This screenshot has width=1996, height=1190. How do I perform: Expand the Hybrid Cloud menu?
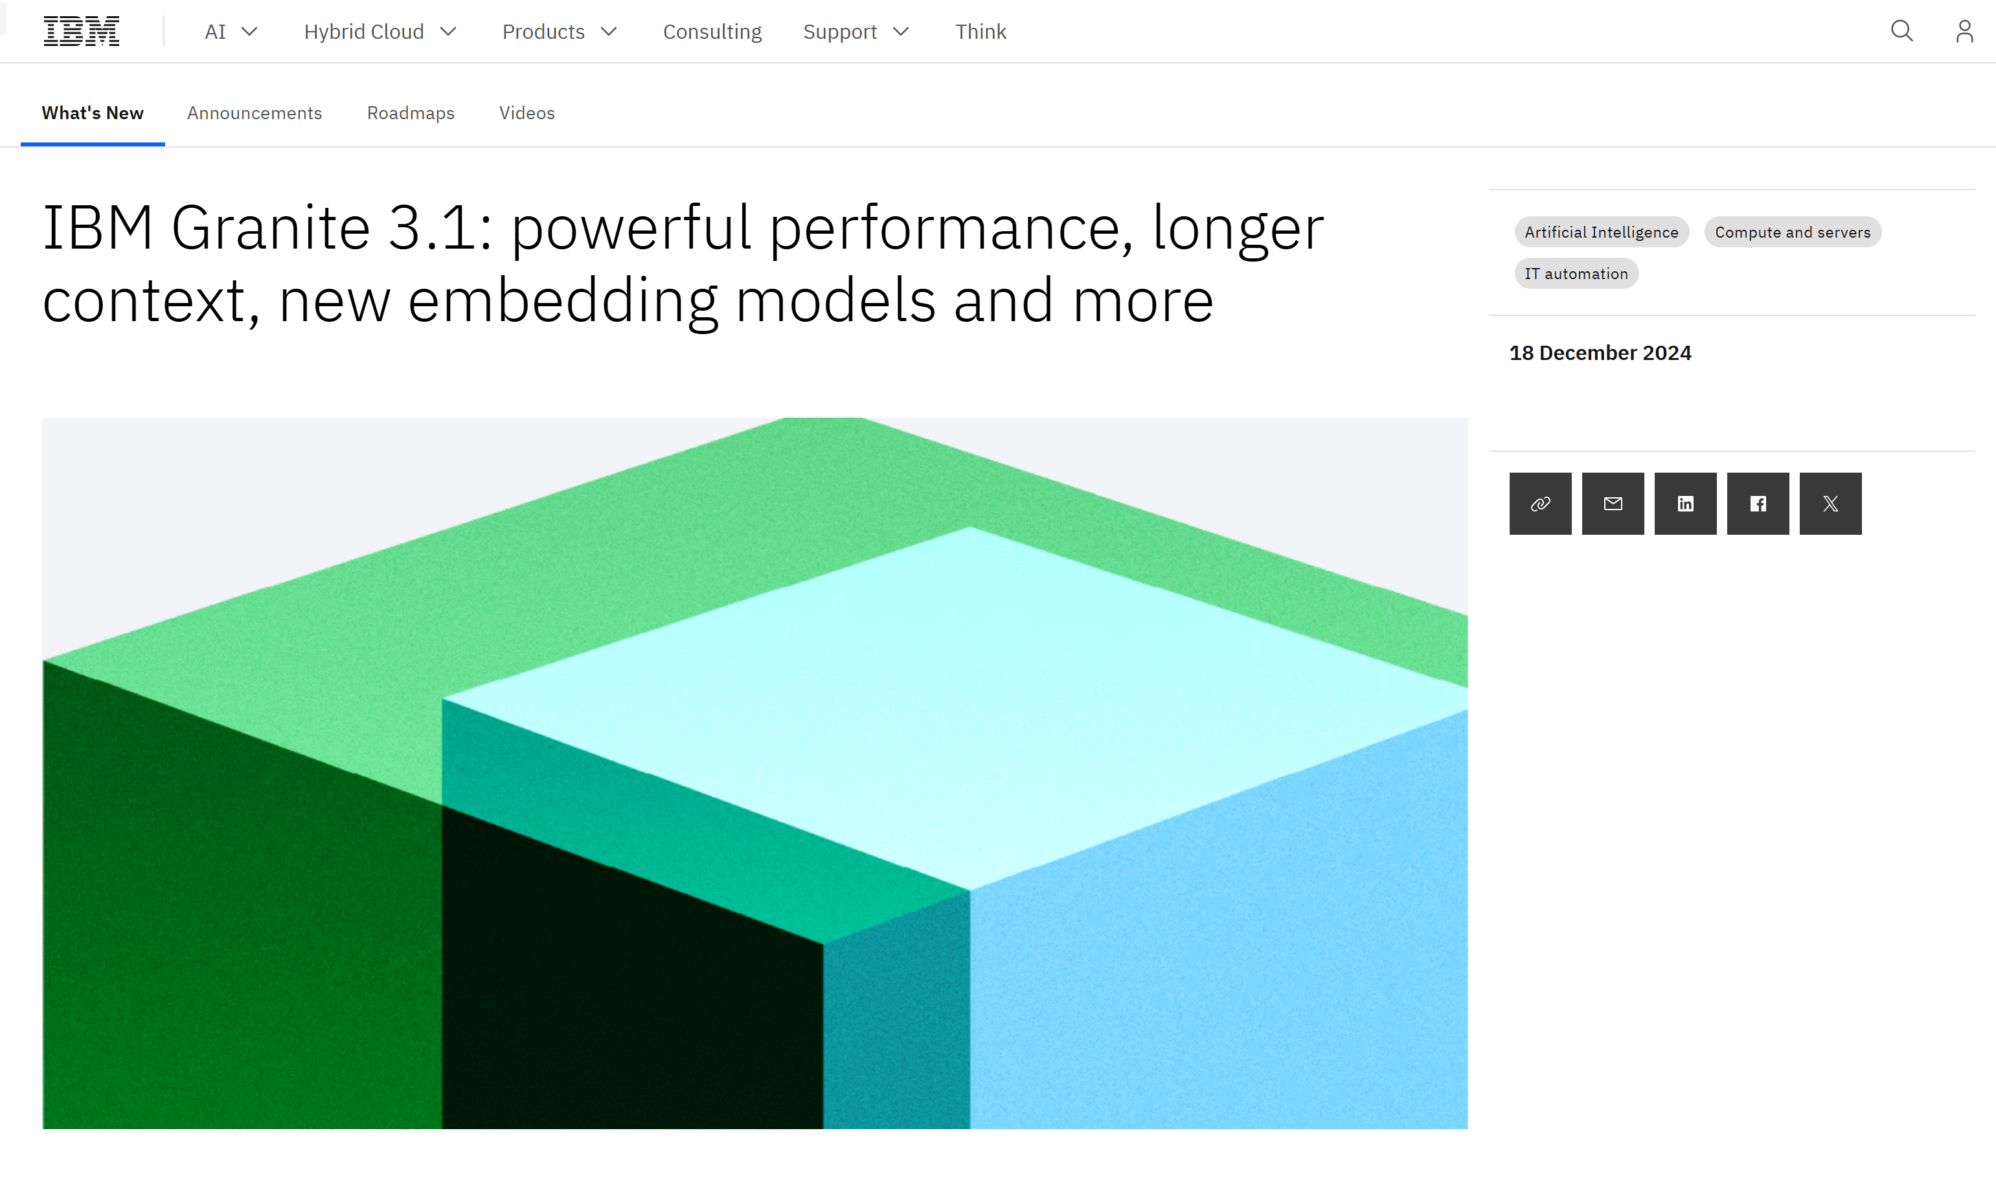coord(380,31)
